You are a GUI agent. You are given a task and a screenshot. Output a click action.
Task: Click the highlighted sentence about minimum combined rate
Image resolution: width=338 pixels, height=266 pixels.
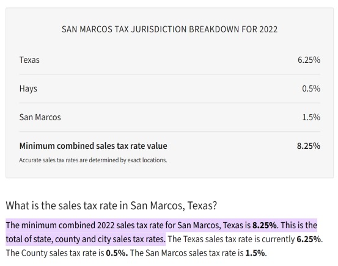tap(161, 232)
